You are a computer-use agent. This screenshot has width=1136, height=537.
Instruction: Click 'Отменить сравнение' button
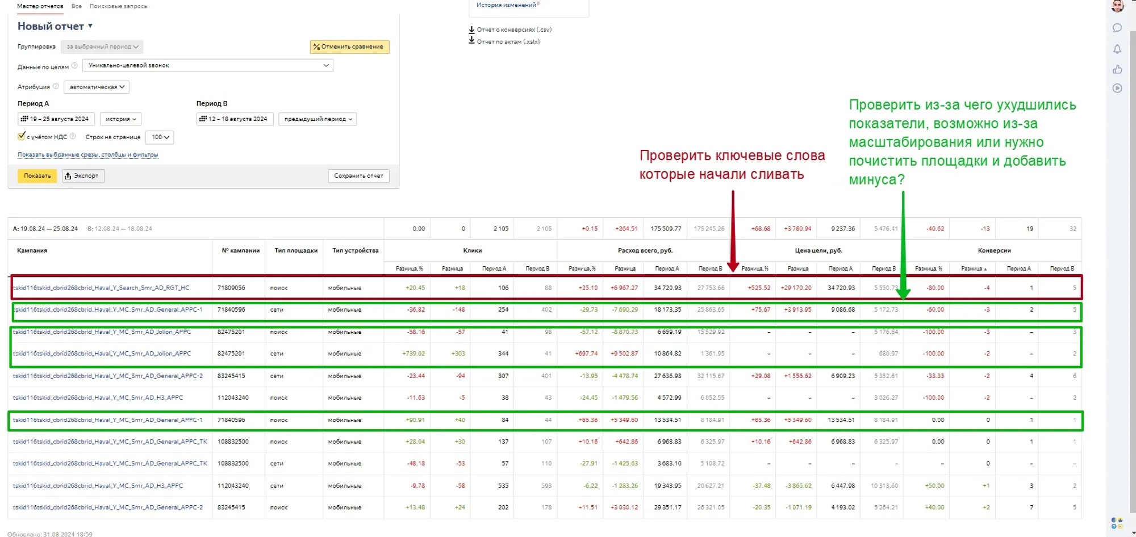pyautogui.click(x=349, y=47)
